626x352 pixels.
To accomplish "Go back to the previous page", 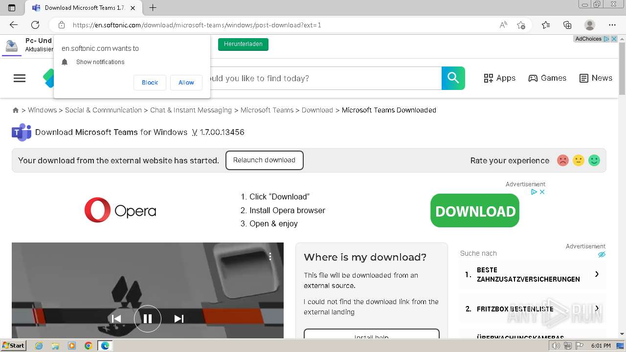I will (x=14, y=25).
